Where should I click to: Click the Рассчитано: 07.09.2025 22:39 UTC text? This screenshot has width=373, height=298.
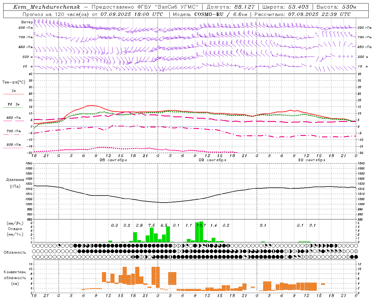(302, 14)
